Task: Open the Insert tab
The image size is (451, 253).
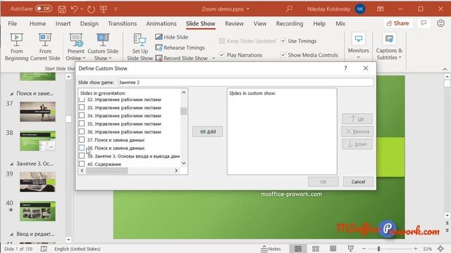Action: (63, 23)
